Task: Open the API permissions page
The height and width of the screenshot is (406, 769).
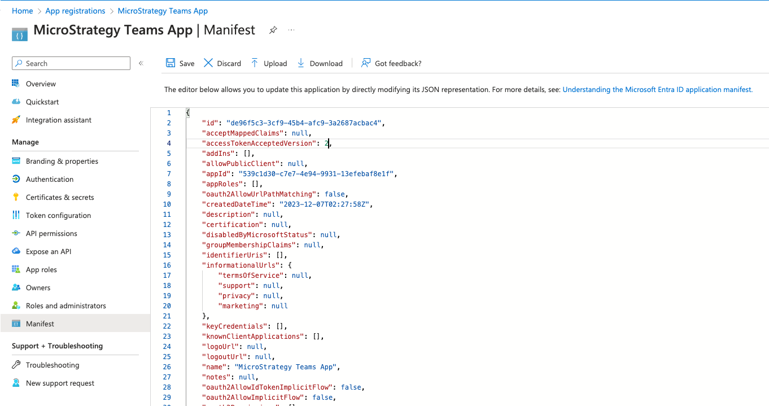Action: click(x=51, y=233)
